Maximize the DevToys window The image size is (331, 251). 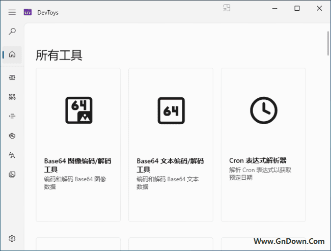click(x=297, y=8)
